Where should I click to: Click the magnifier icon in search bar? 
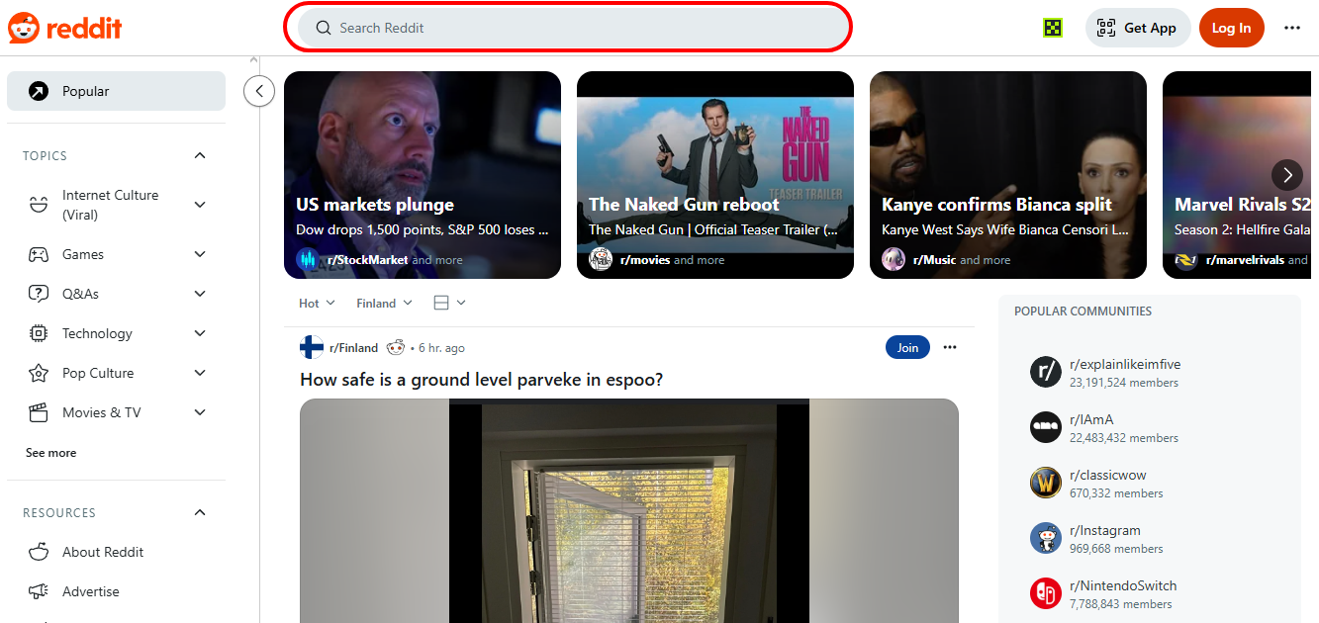coord(324,28)
